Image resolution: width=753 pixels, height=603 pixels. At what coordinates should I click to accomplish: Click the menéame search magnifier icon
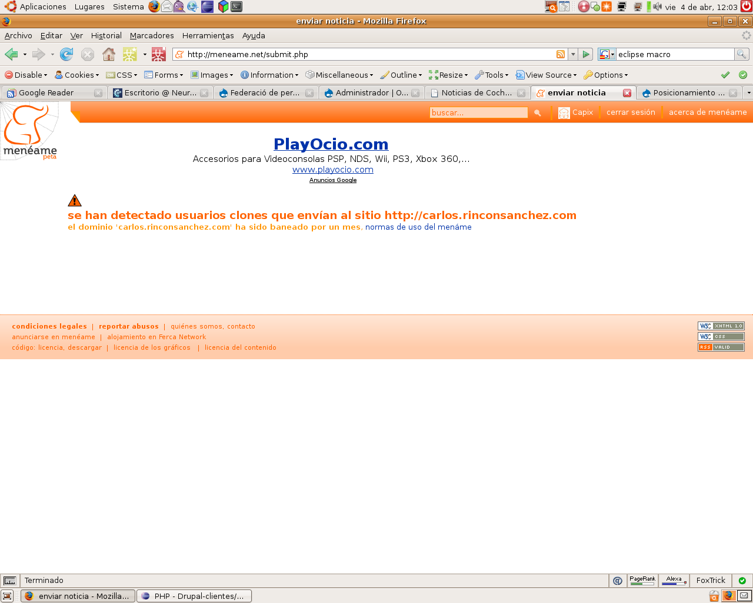pyautogui.click(x=537, y=112)
